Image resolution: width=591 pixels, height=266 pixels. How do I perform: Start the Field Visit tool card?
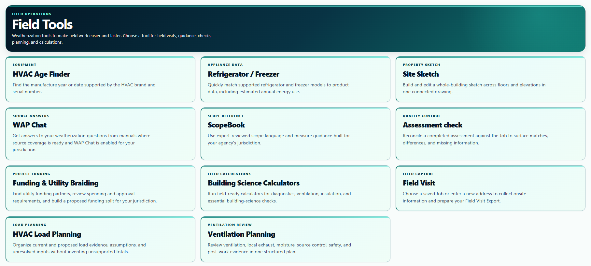click(x=490, y=188)
